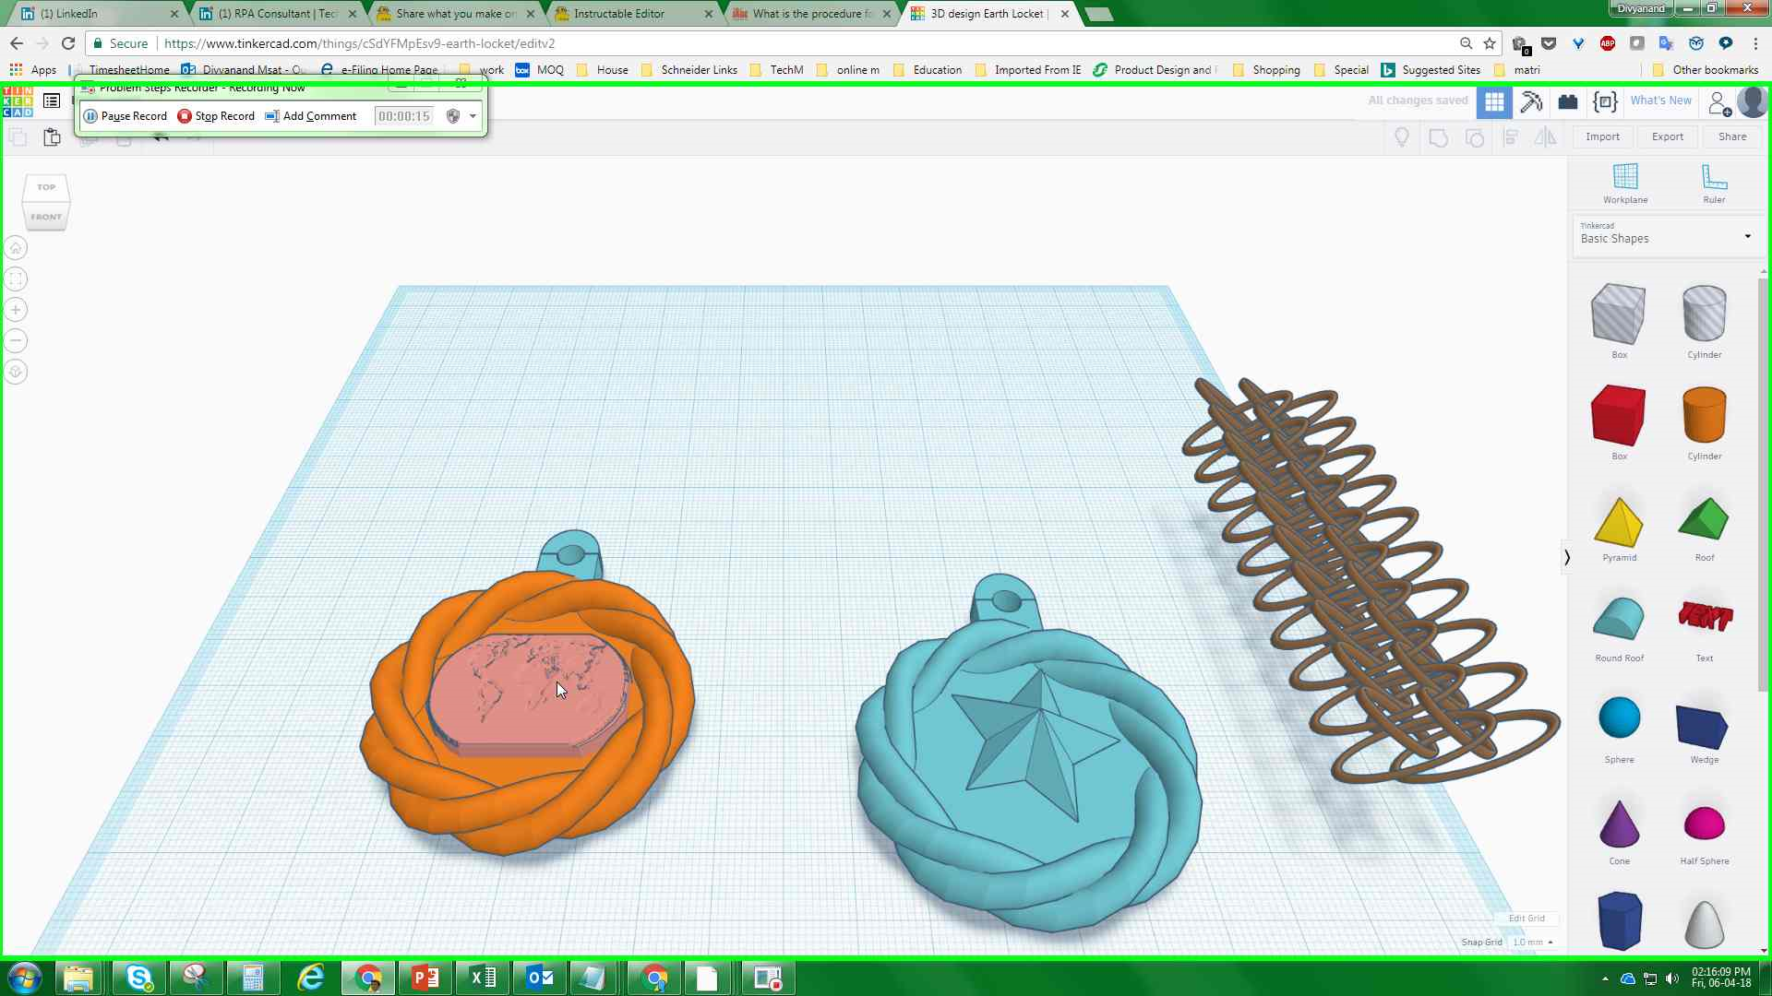Expand the Basic Shapes category dropdown

tap(1747, 236)
